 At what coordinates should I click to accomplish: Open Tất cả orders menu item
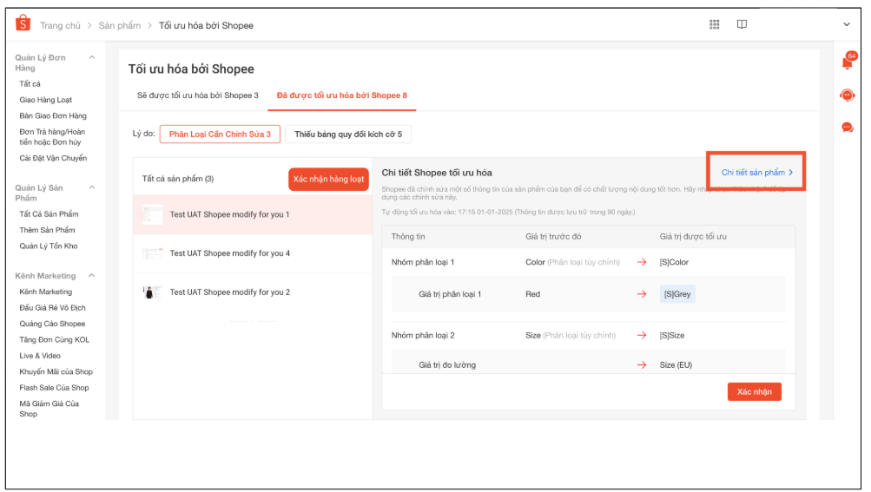point(30,84)
